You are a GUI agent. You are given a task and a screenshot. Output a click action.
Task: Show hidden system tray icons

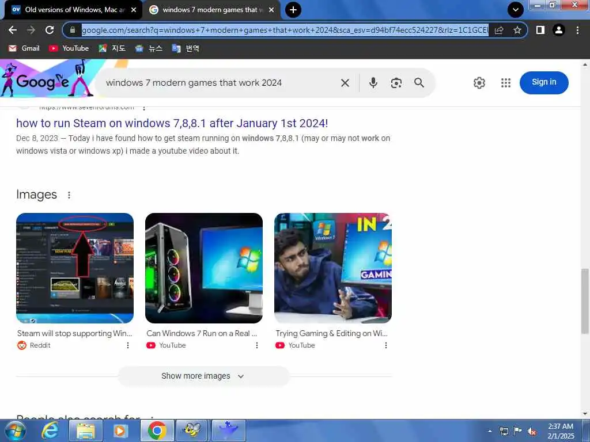tap(490, 431)
